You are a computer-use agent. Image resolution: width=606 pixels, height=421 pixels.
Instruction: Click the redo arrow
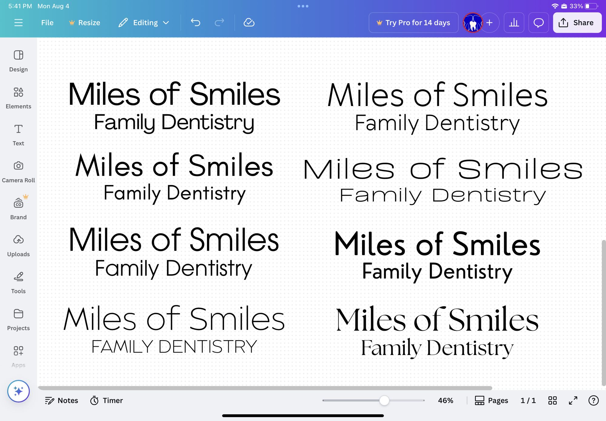[x=219, y=23]
